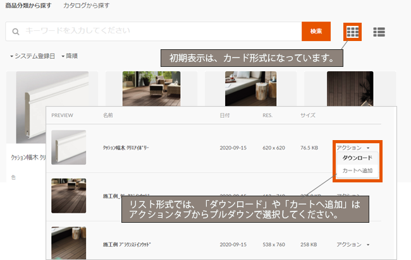Click the magnifier icon in search box

coord(15,32)
